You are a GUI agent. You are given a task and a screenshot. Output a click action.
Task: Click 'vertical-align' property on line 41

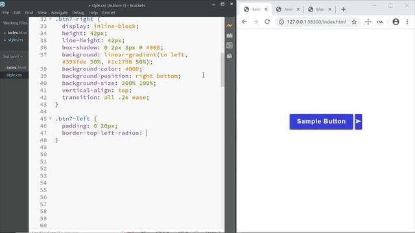point(86,91)
